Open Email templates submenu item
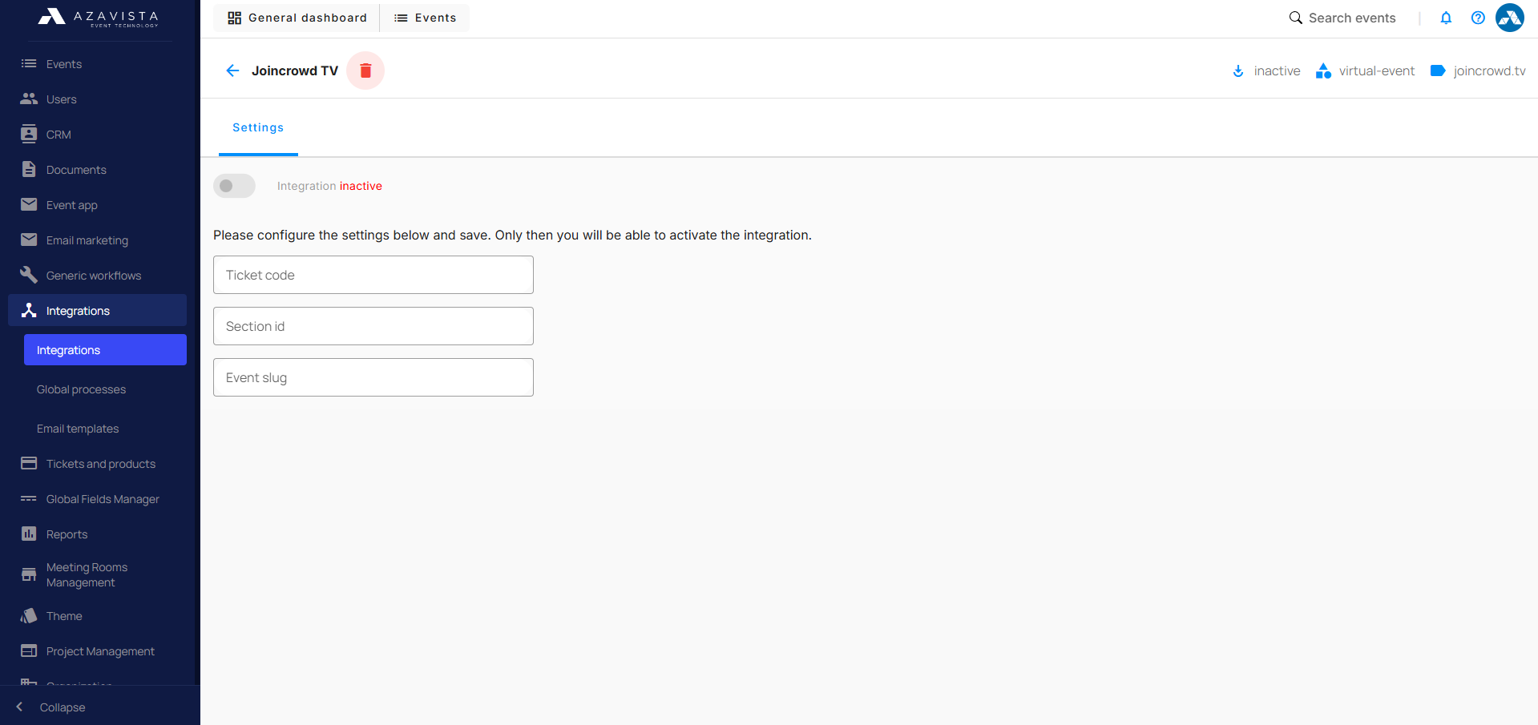This screenshot has height=725, width=1538. (x=78, y=429)
